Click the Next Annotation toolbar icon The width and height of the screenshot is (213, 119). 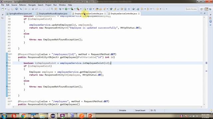click(142, 9)
